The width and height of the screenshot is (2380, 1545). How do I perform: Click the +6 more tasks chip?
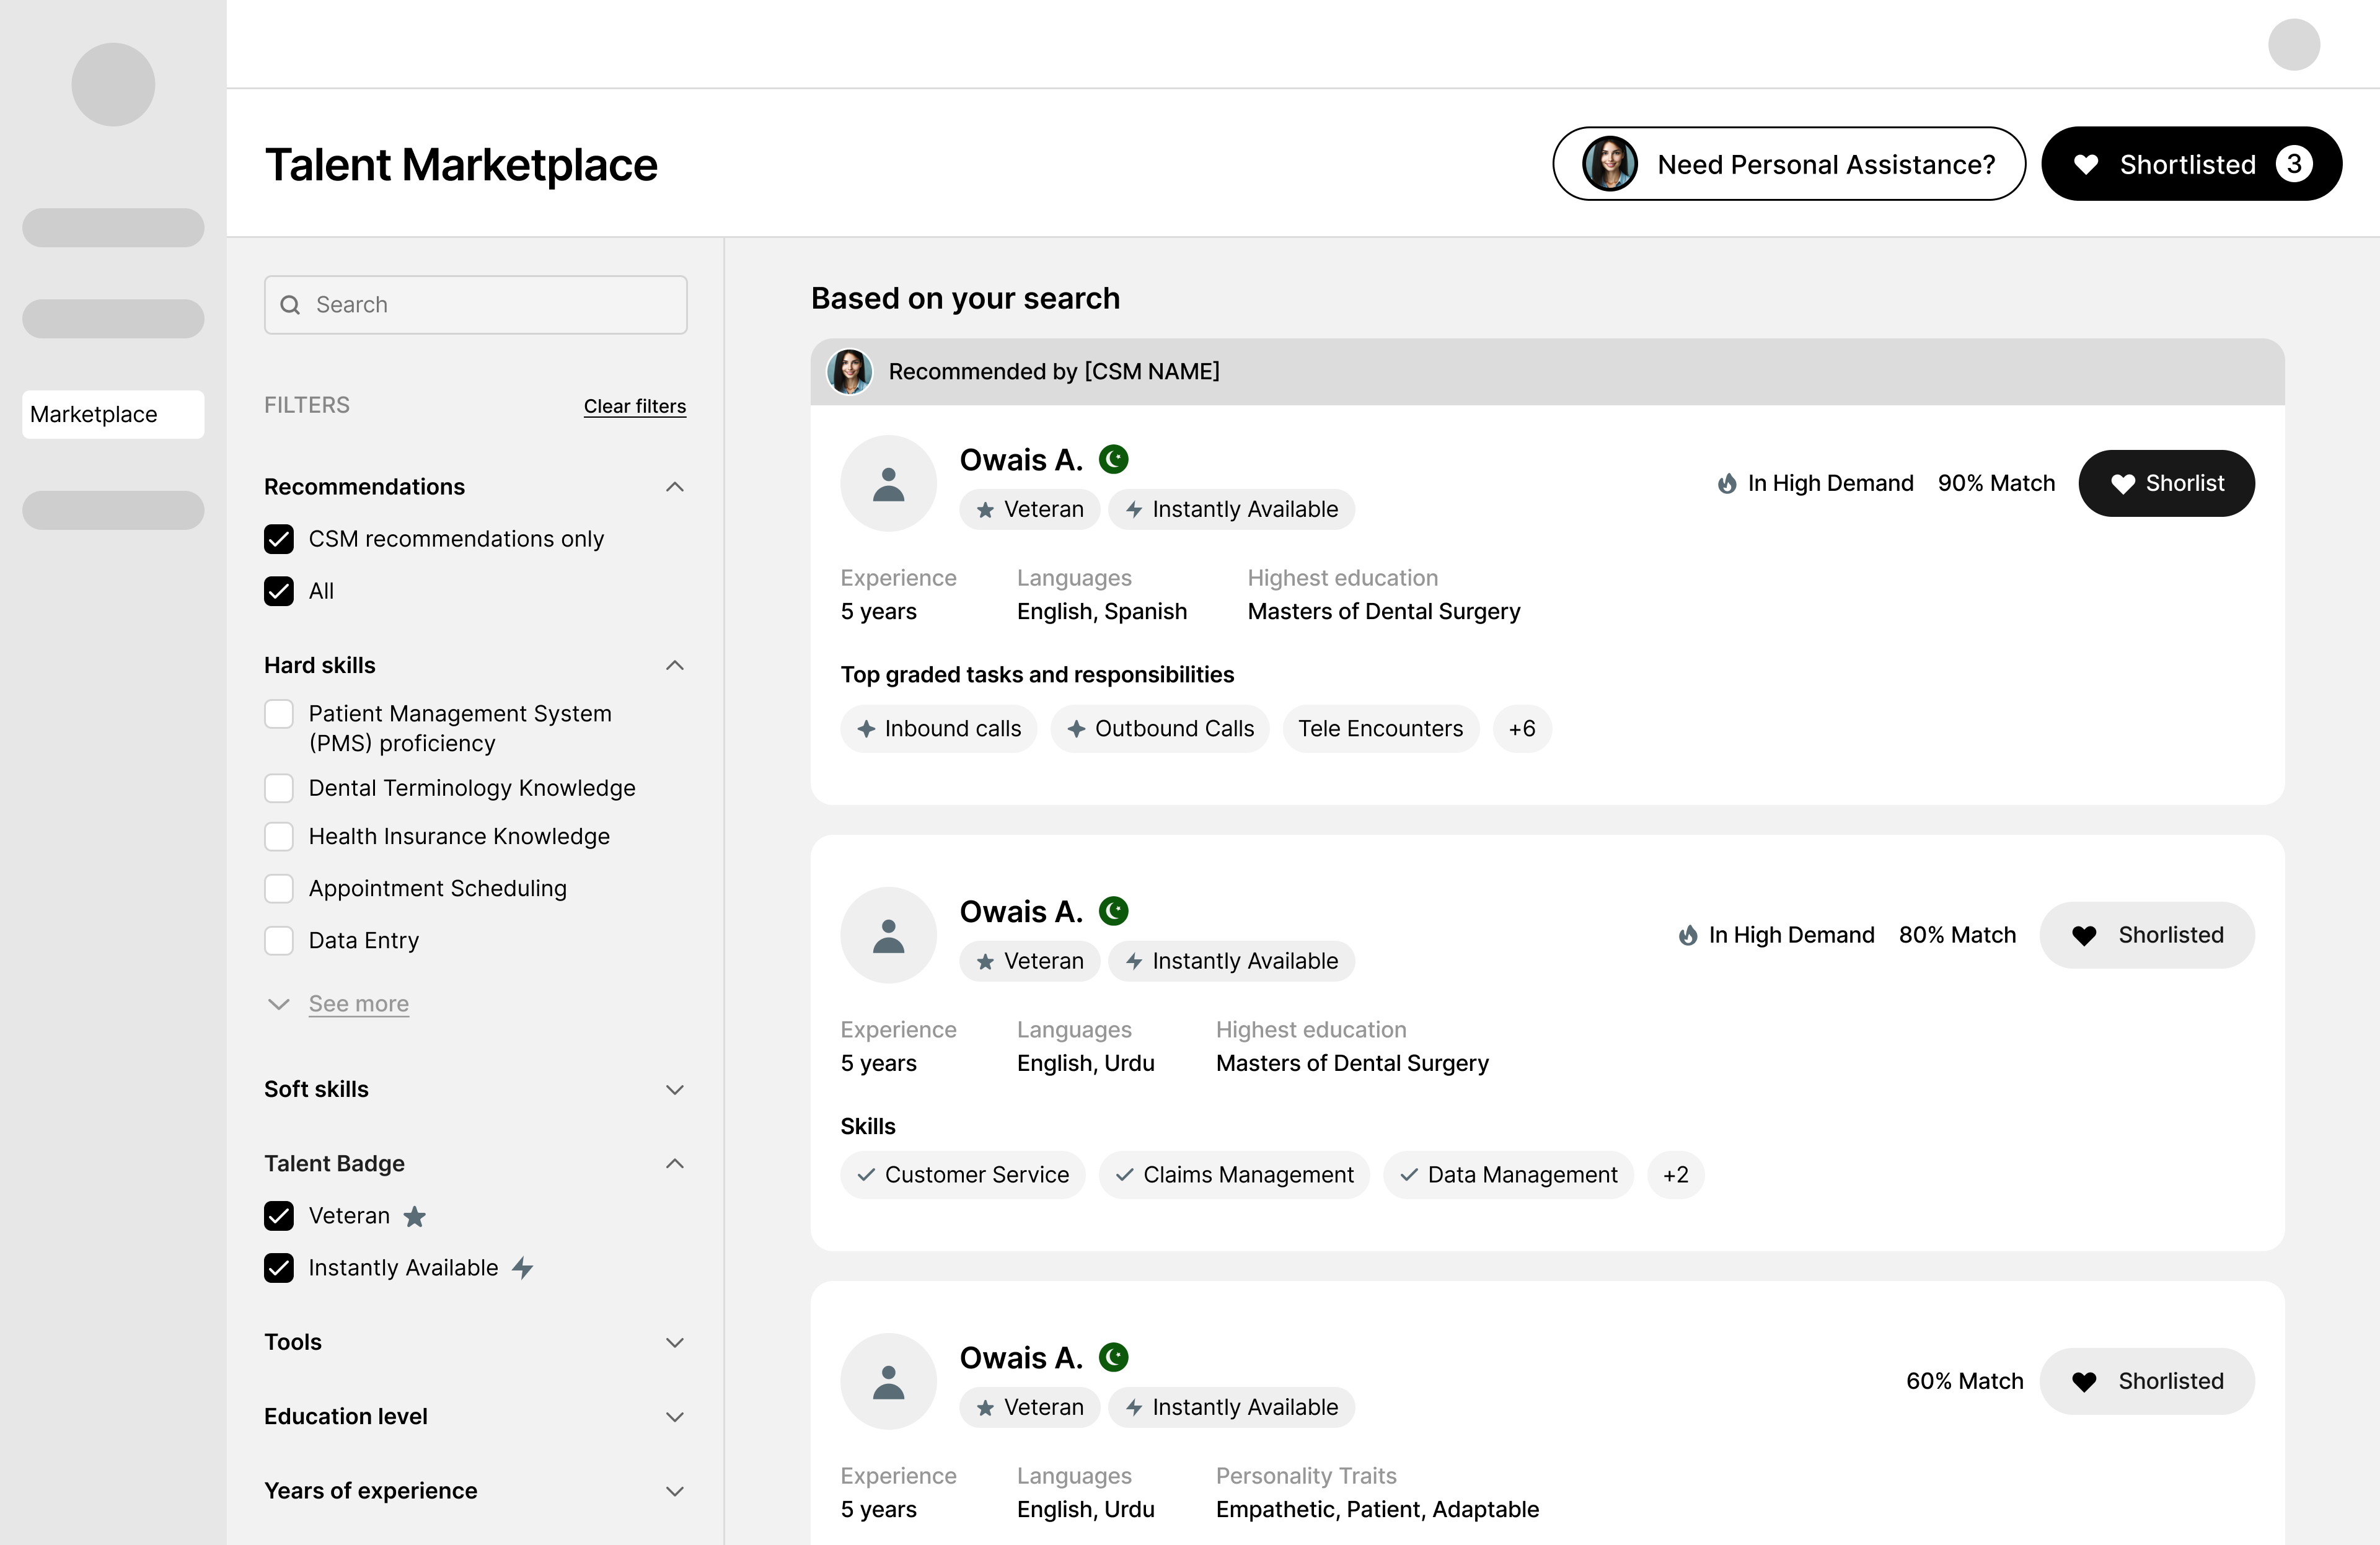(1521, 729)
